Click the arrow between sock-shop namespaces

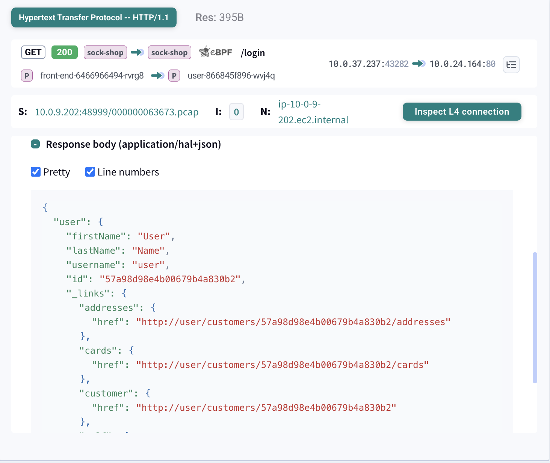[137, 52]
